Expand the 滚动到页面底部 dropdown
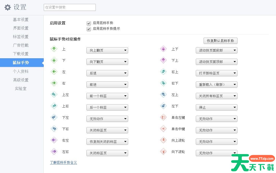 click(216, 50)
